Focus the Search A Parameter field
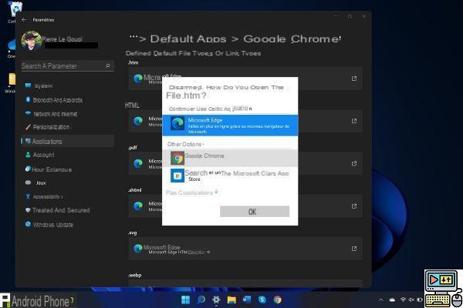 pos(68,65)
